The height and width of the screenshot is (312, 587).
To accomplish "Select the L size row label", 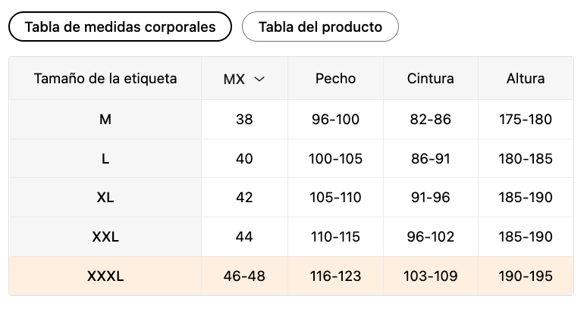I will tap(105, 159).
